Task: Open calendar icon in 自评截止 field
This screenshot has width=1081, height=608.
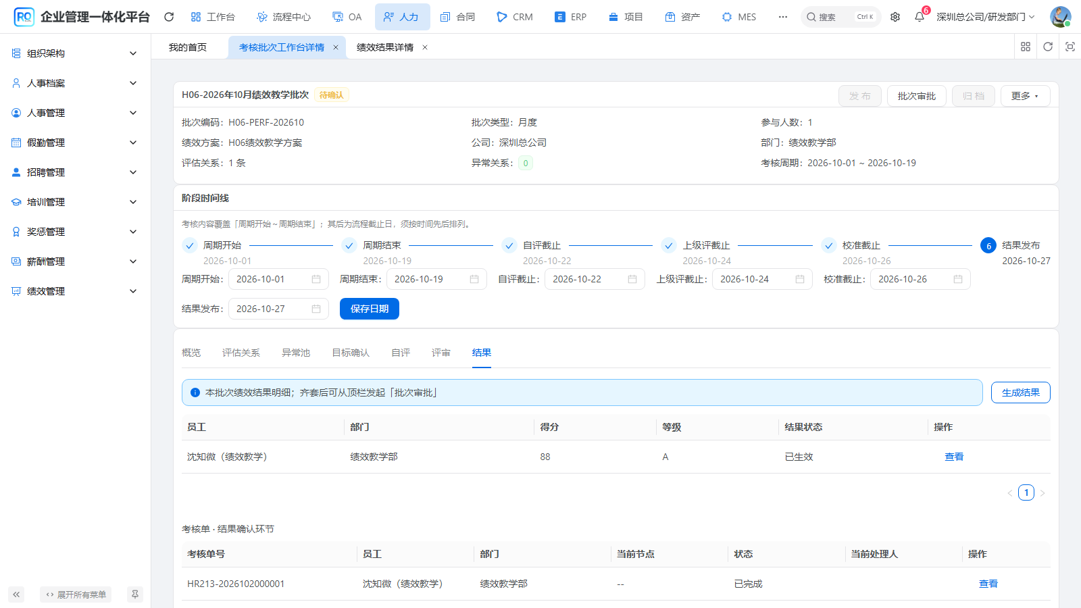Action: coord(632,279)
